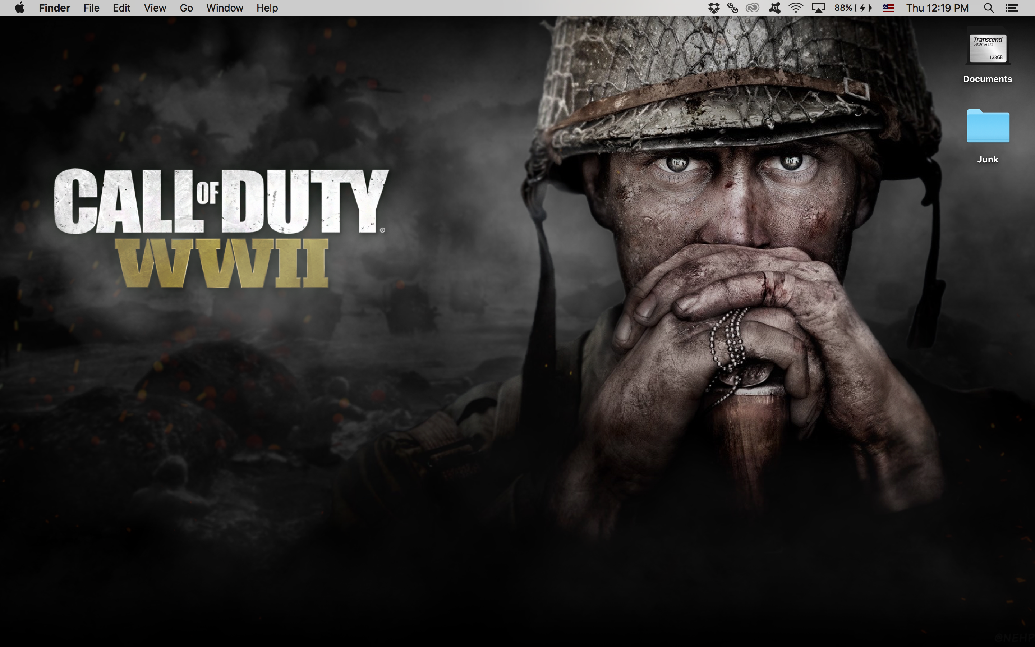This screenshot has width=1035, height=647.
Task: Click the Junk folder label
Action: coord(987,159)
